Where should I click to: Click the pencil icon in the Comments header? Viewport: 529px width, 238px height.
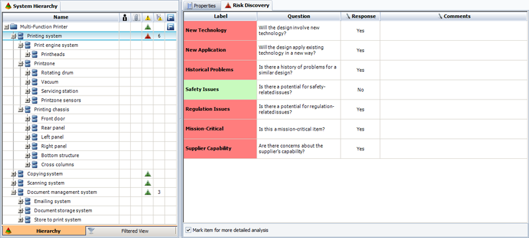tap(440, 16)
